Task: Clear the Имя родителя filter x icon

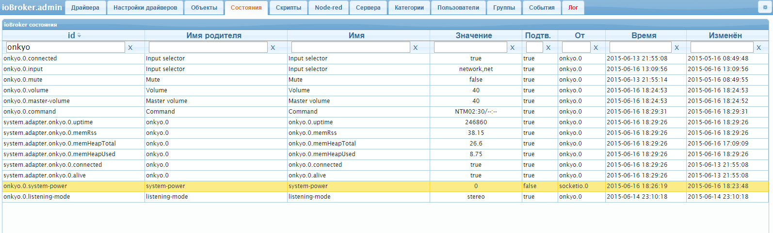Action: click(x=273, y=47)
